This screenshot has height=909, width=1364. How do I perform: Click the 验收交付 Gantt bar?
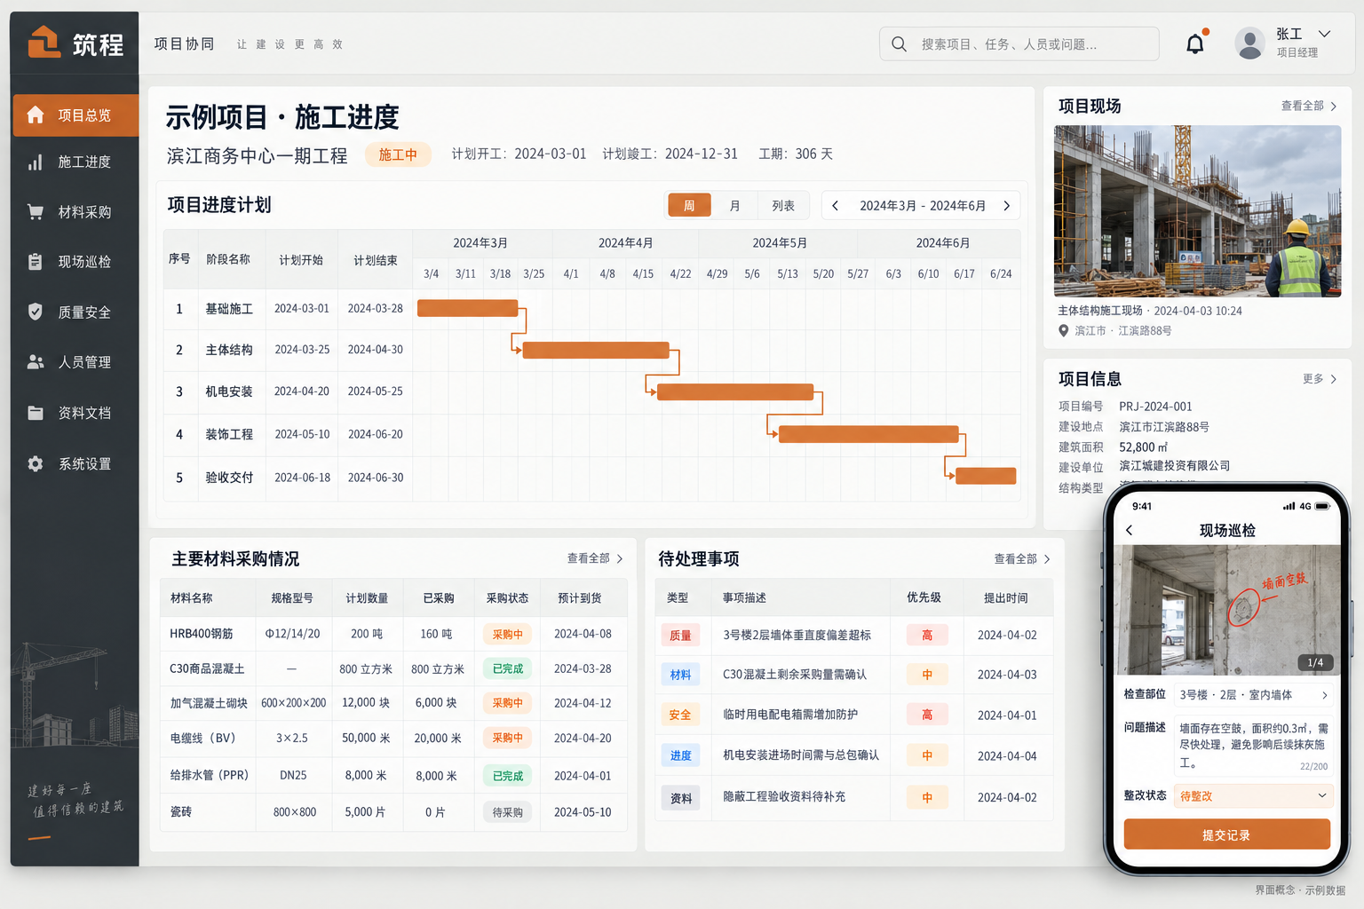coord(986,476)
